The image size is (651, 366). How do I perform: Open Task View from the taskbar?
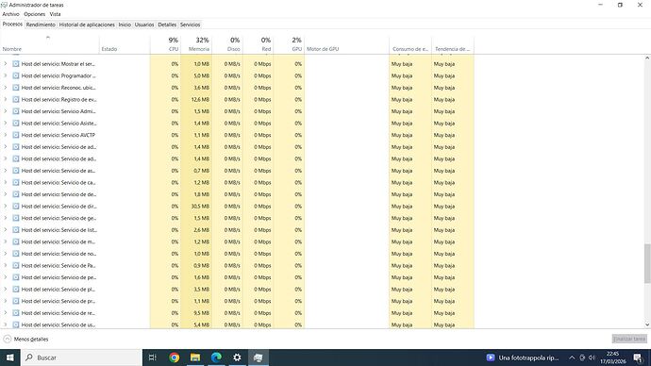coord(152,358)
